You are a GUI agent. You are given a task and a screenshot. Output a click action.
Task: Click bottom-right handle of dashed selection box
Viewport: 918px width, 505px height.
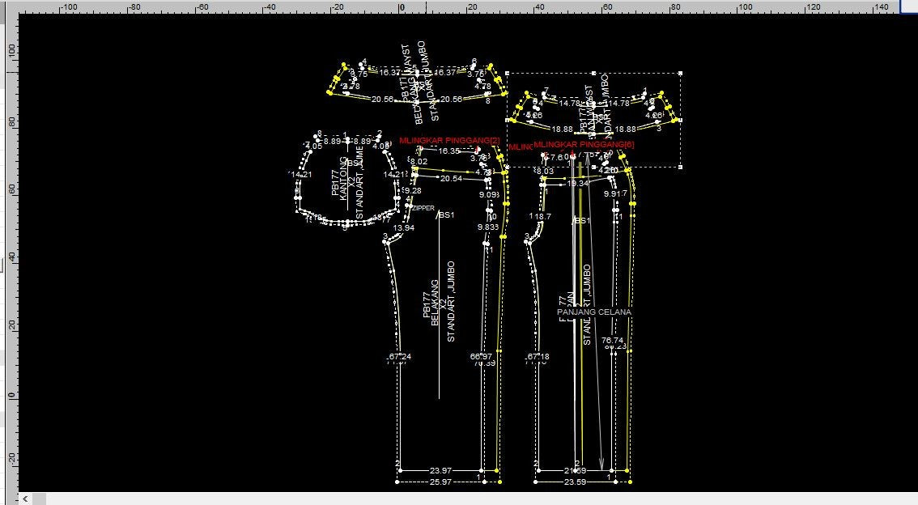point(680,168)
